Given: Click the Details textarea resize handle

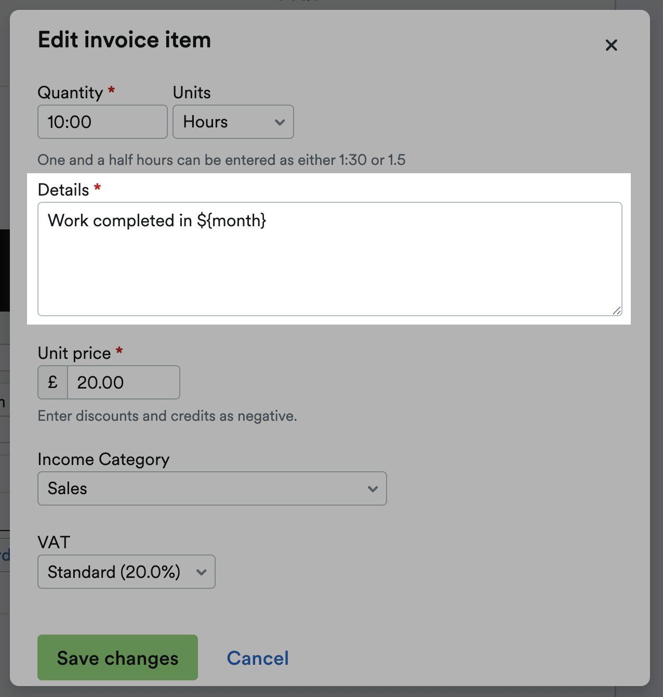Looking at the screenshot, I should point(617,311).
